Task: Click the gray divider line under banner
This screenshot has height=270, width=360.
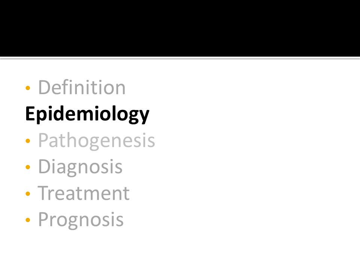Action: pyautogui.click(x=180, y=59)
